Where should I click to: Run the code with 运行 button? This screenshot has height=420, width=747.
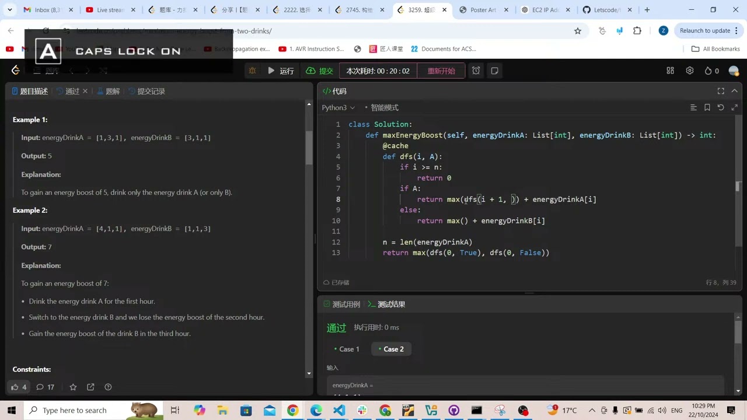coord(281,71)
